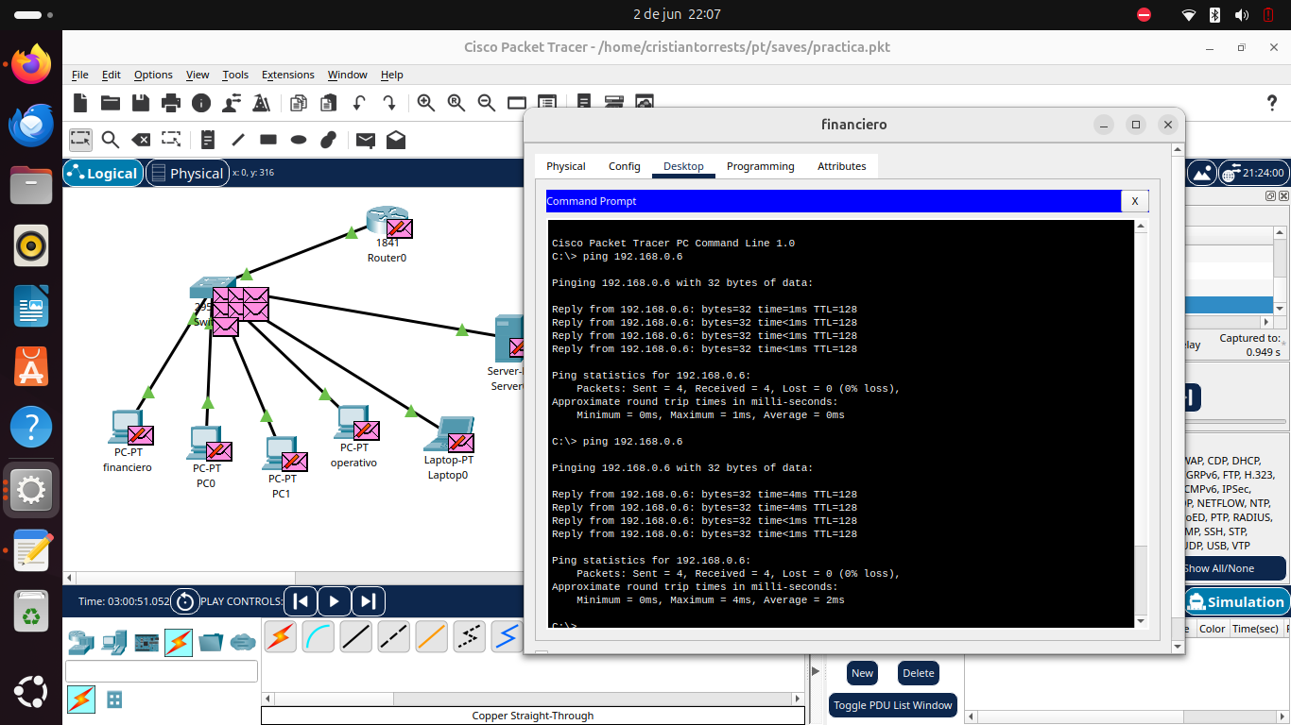Select the Draw Rectangle tool
Image resolution: width=1291 pixels, height=725 pixels.
pyautogui.click(x=268, y=140)
